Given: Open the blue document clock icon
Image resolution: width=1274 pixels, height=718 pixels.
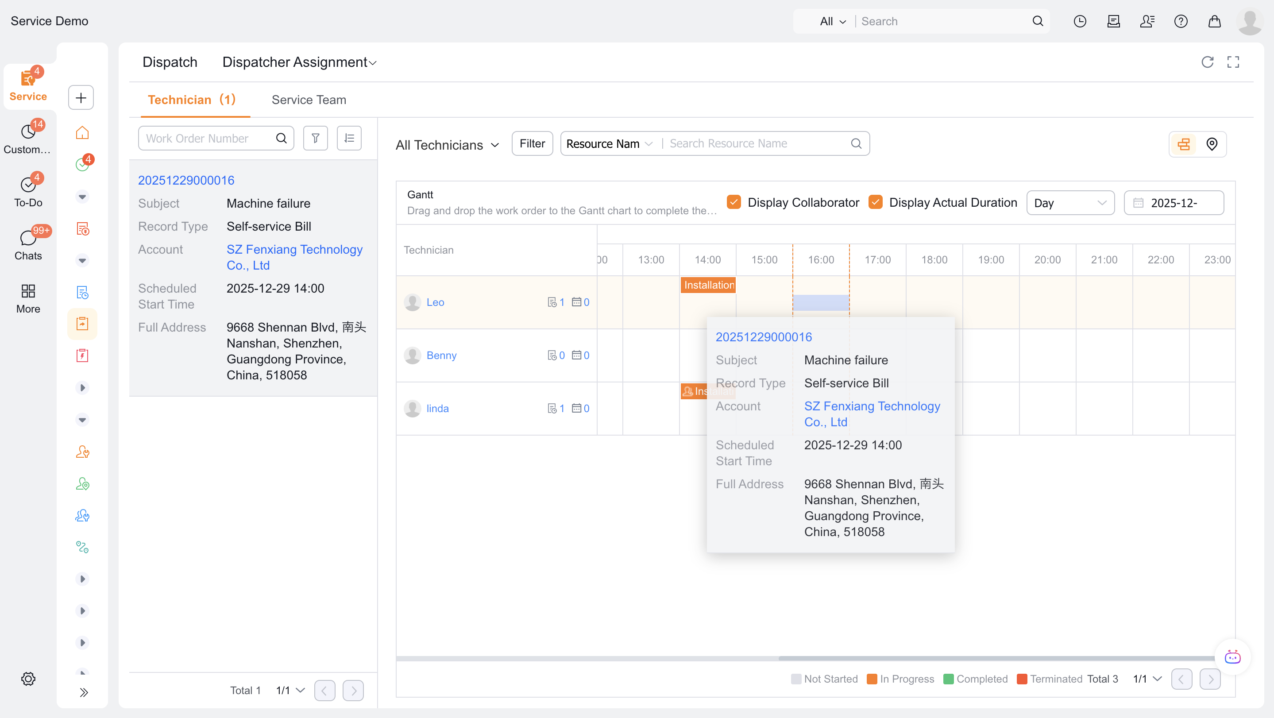Looking at the screenshot, I should (82, 292).
